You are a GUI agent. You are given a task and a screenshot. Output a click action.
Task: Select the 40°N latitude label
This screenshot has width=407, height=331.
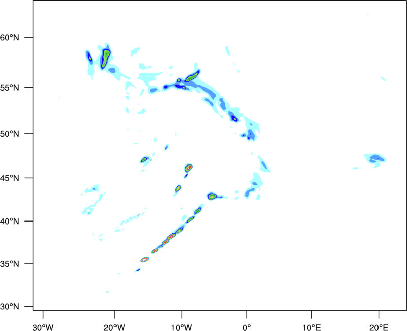(10, 221)
